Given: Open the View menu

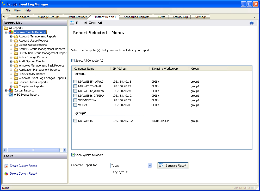Looking at the screenshot, I should pos(17,10).
